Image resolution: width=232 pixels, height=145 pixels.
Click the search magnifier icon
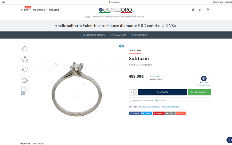(x=200, y=10)
